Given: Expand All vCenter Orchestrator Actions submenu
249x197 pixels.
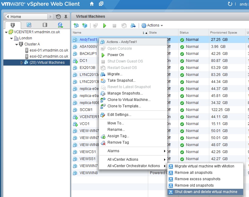Looking at the screenshot, I should pyautogui.click(x=133, y=166).
